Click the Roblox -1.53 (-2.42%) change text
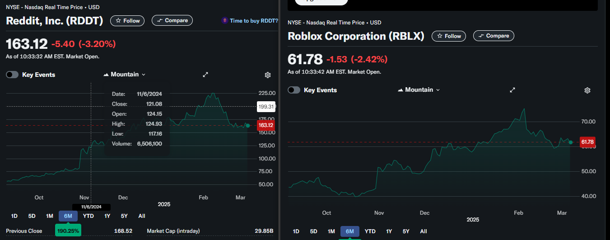Viewport: 610px width, 240px height. tap(357, 59)
